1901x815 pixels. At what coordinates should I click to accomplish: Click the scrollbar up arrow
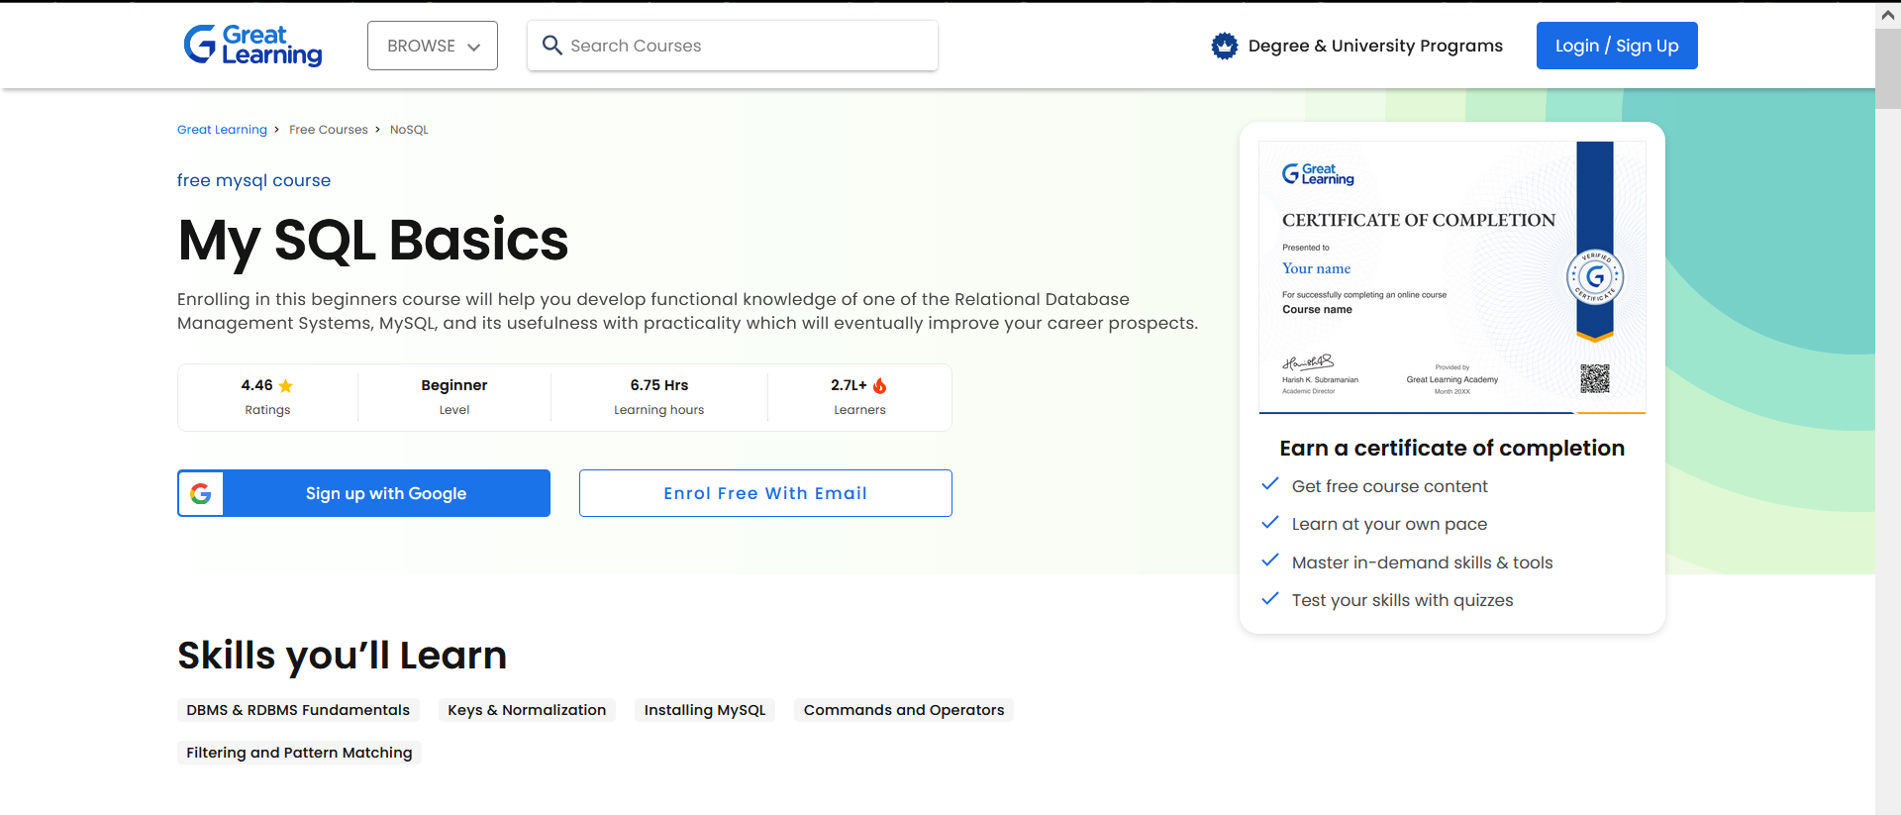pyautogui.click(x=1888, y=15)
